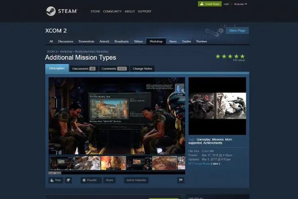Click the thumbs-up Rate button
This screenshot has height=199, width=298.
tap(56, 180)
